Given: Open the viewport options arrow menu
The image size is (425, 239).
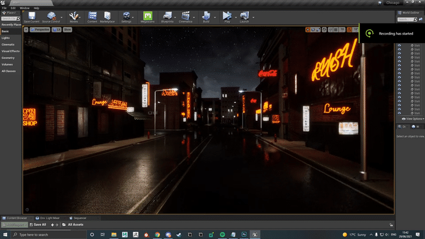Looking at the screenshot, I should pos(26,29).
